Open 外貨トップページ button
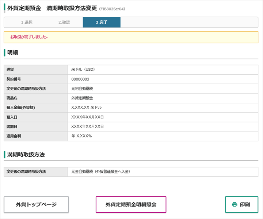The width and height of the screenshot is (263, 219). 36,204
